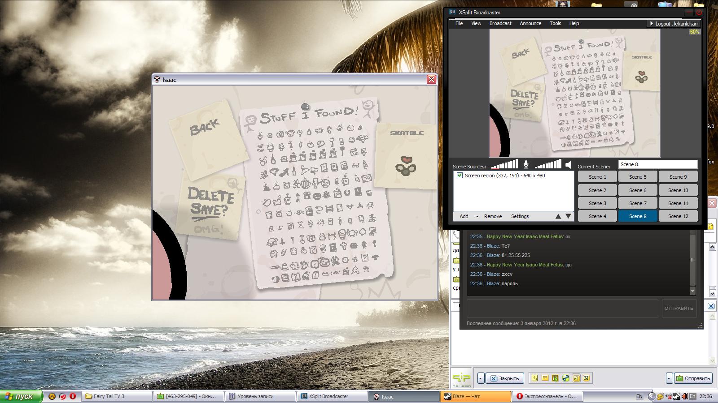Image resolution: width=718 pixels, height=403 pixels.
Task: Click the quote icon in the QIP toolbar
Action: 534,378
